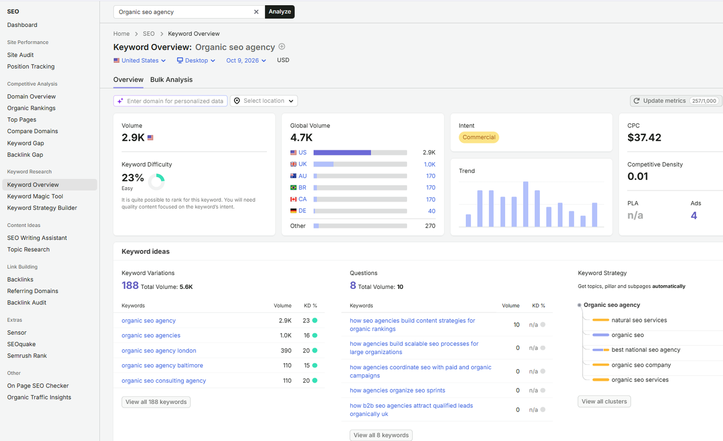
Task: Click the plus icon beside keyword title
Action: coord(281,47)
